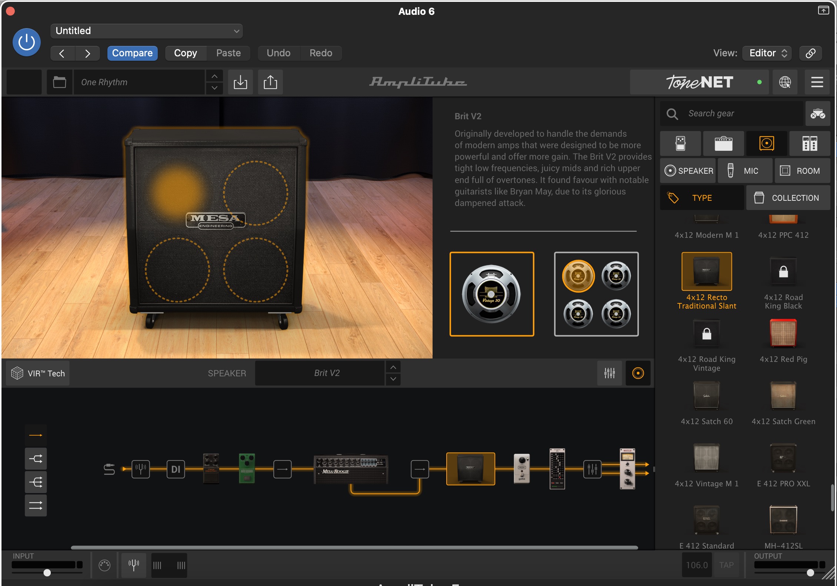The image size is (837, 586).
Task: Click the TAP tempo button
Action: (726, 565)
